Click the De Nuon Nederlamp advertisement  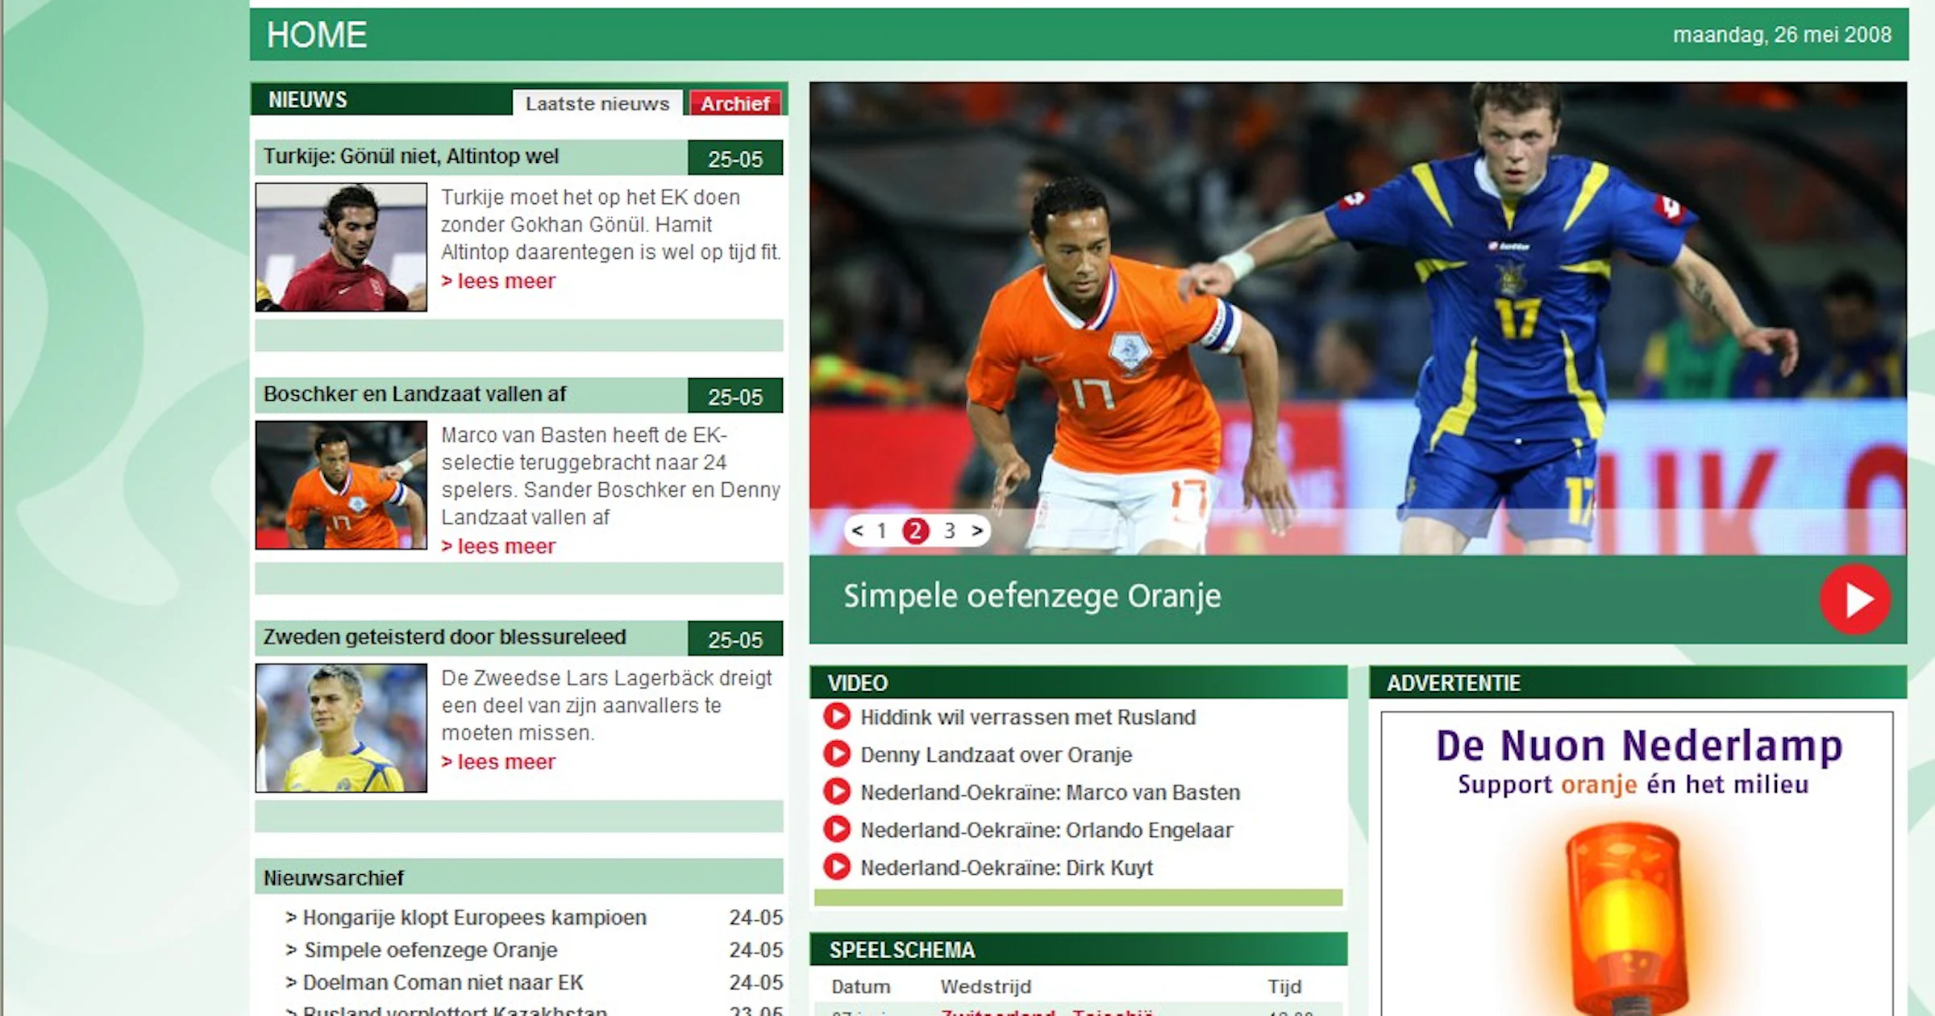click(1637, 864)
